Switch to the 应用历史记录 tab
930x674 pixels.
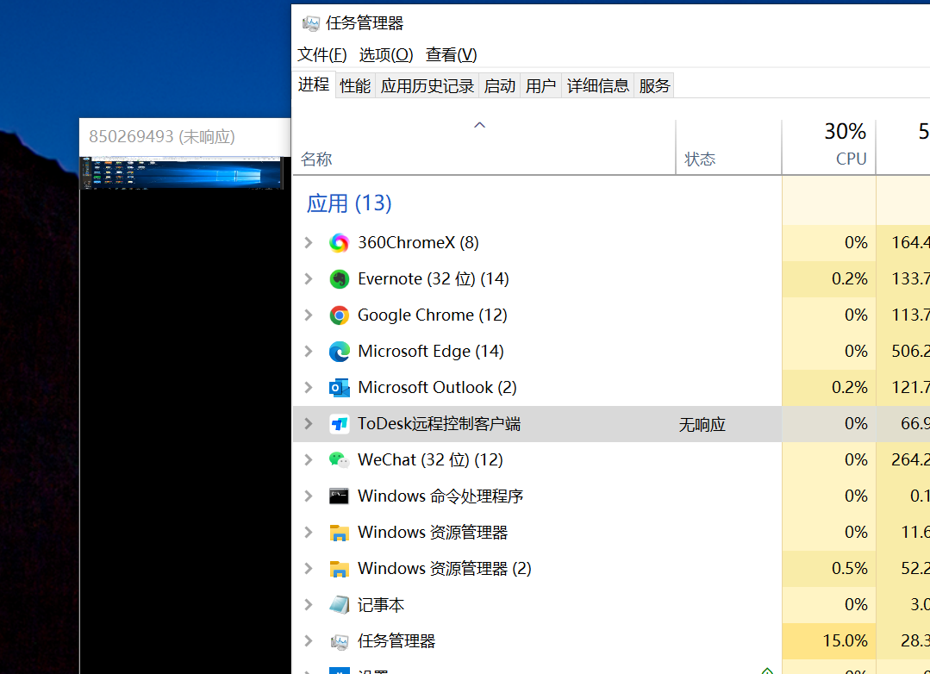click(428, 86)
